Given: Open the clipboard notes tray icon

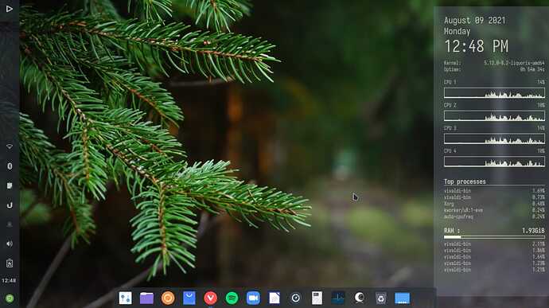Looking at the screenshot, I should [x=10, y=185].
